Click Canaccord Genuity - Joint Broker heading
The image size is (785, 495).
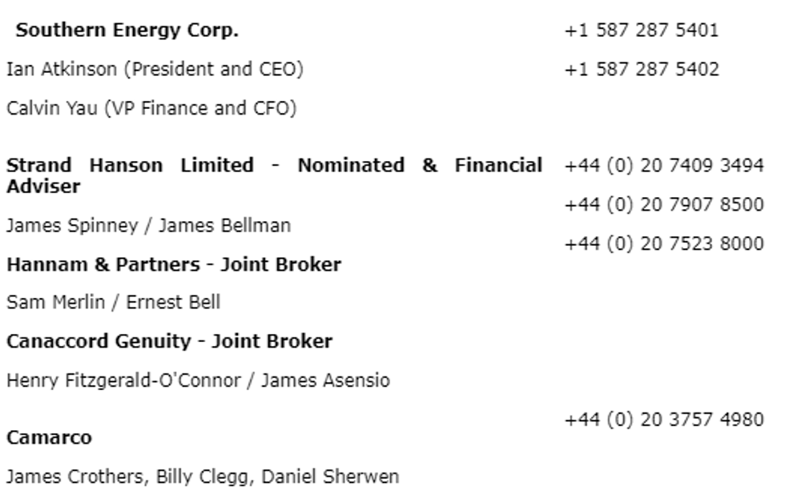click(169, 341)
